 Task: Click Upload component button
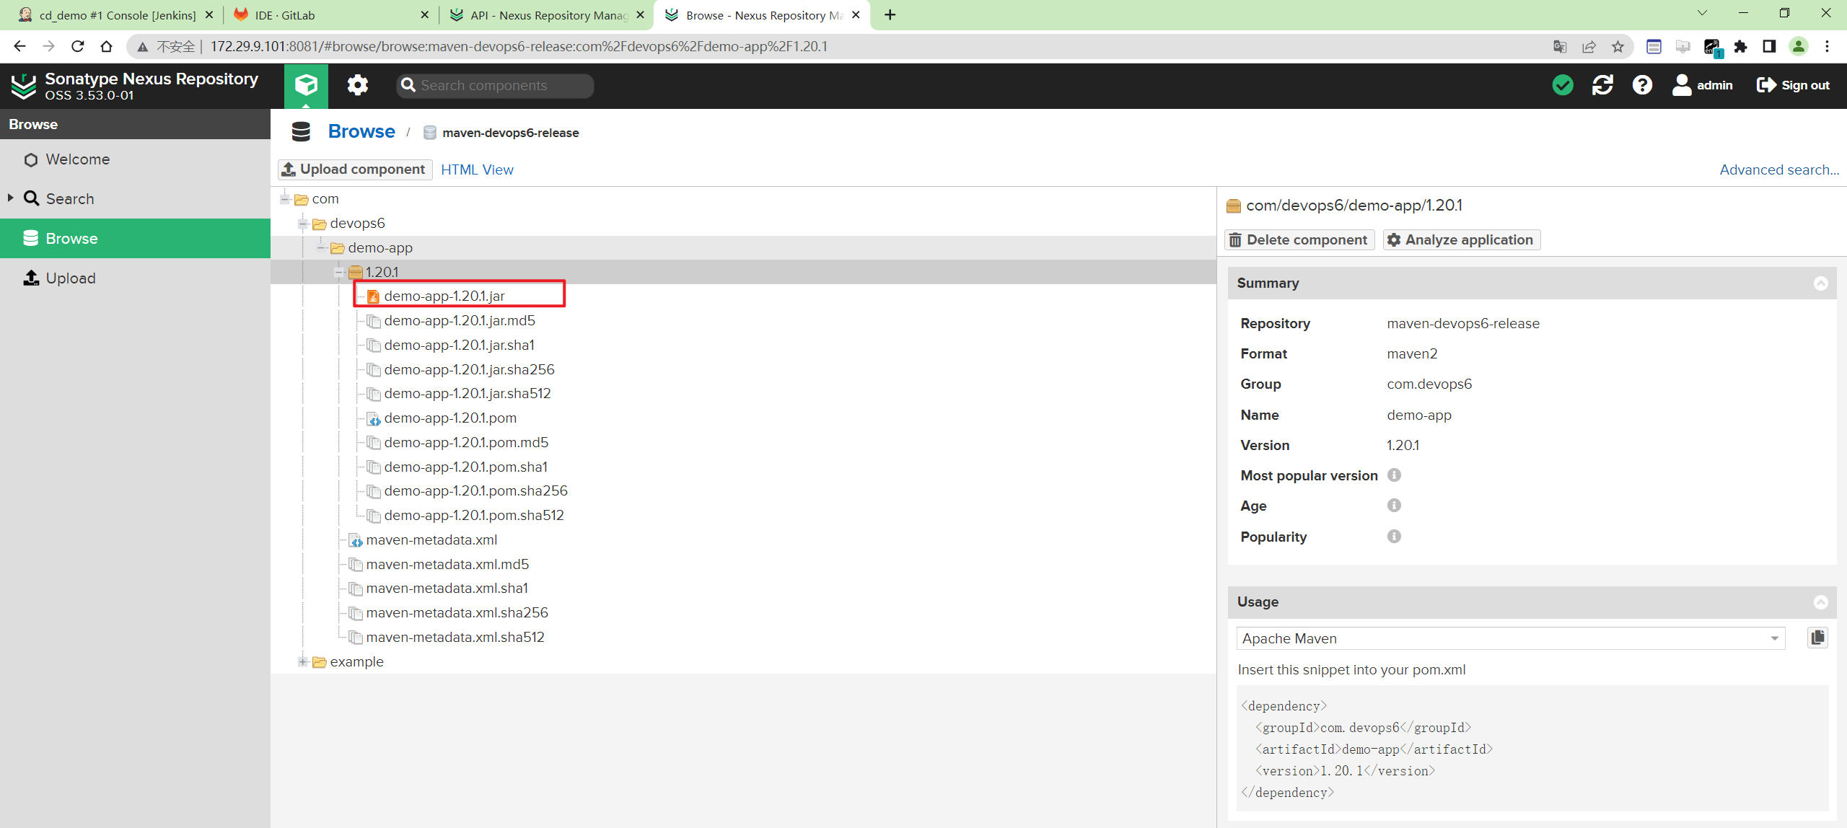point(355,169)
